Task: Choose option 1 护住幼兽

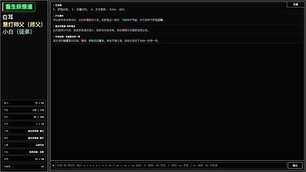Action: pyautogui.click(x=61, y=9)
